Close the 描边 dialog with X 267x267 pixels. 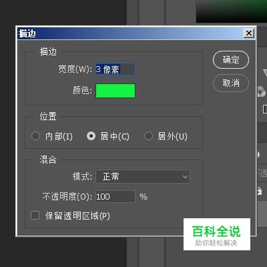[249, 33]
